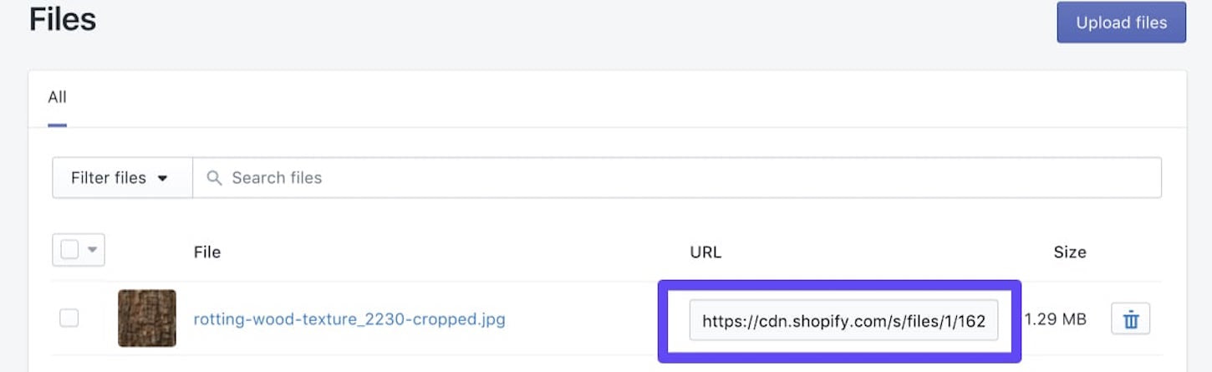The height and width of the screenshot is (372, 1212).
Task: Click the File column header
Action: click(x=207, y=252)
